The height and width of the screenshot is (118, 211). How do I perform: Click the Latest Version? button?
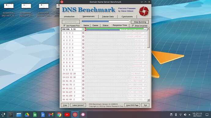pos(78,105)
